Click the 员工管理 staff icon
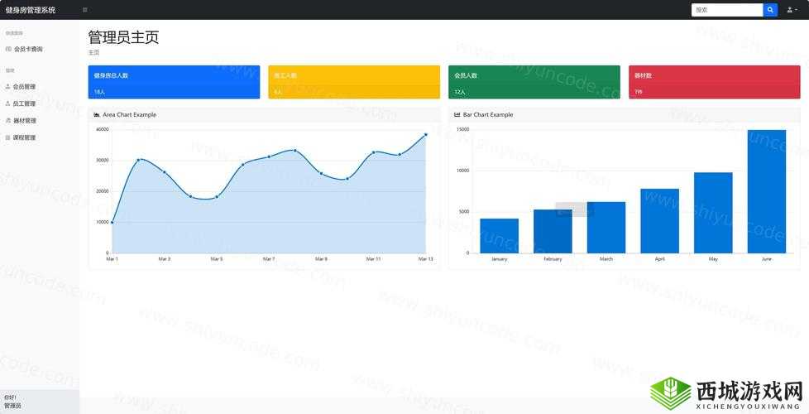The height and width of the screenshot is (414, 809). tap(8, 104)
